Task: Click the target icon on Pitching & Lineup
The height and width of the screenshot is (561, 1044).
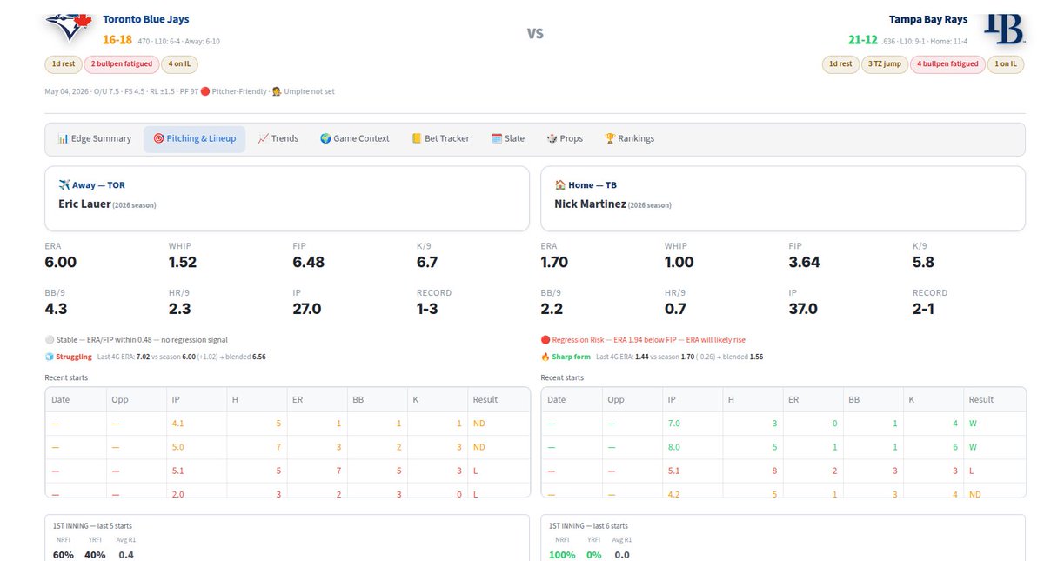Action: click(158, 138)
